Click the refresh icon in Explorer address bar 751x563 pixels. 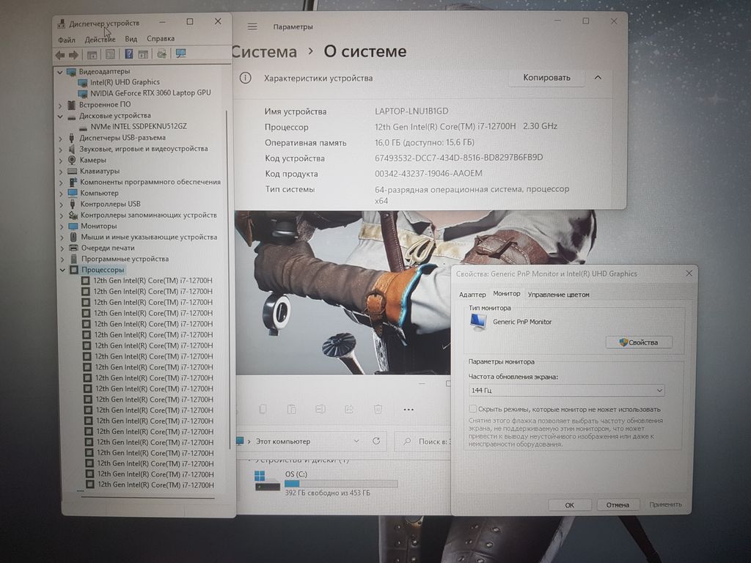[376, 441]
